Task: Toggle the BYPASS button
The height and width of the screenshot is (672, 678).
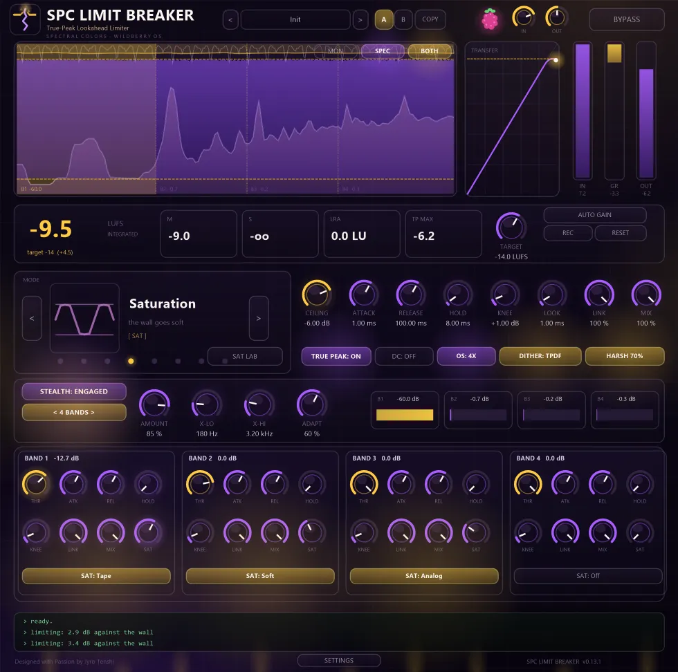Action: coord(627,19)
